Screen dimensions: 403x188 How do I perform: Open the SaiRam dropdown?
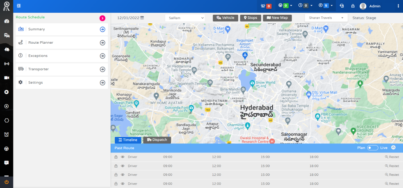click(x=185, y=18)
